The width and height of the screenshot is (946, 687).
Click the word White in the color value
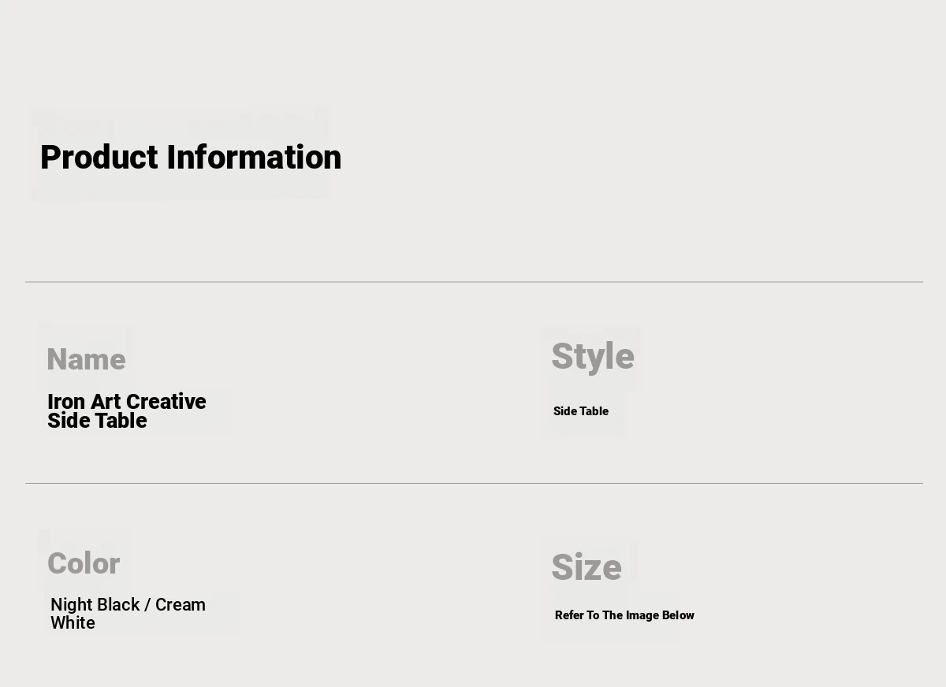tap(73, 623)
